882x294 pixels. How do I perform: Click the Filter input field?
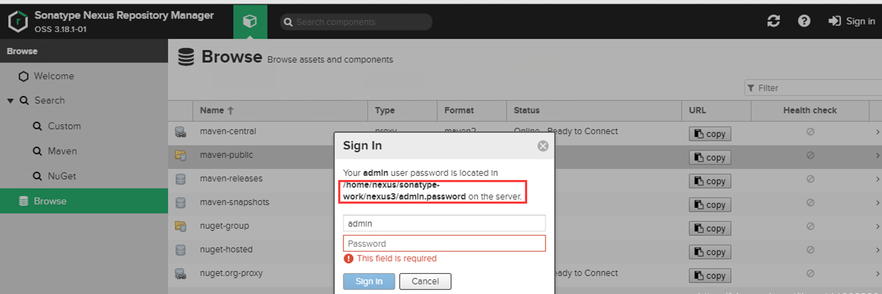[813, 88]
